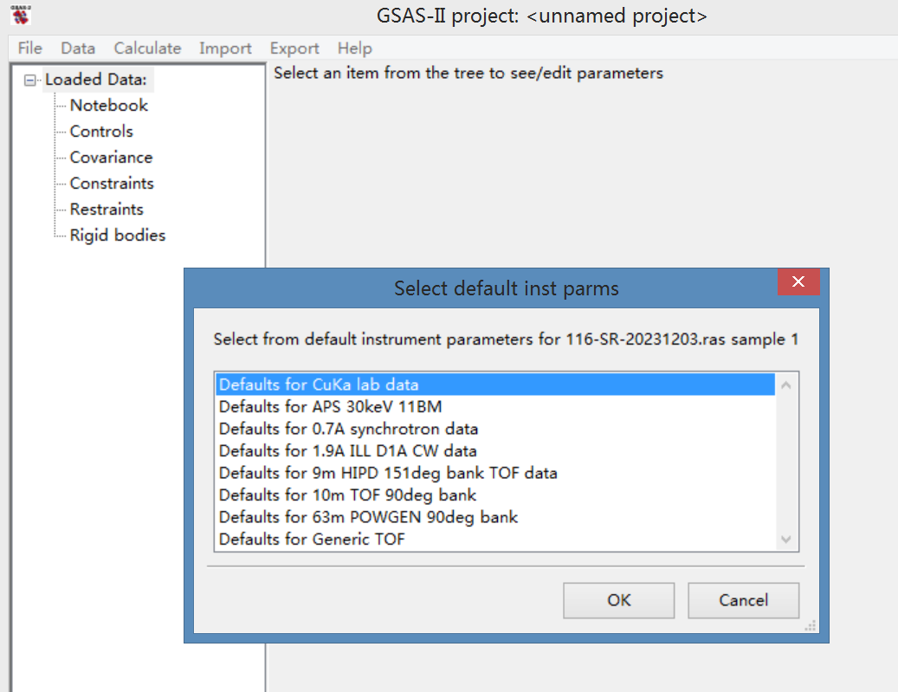Choose Defaults for APS 30keV 11BM
The width and height of the screenshot is (898, 692).
(x=331, y=406)
